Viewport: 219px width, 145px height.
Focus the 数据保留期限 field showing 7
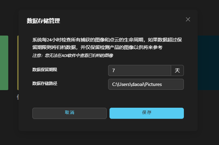[139, 70]
